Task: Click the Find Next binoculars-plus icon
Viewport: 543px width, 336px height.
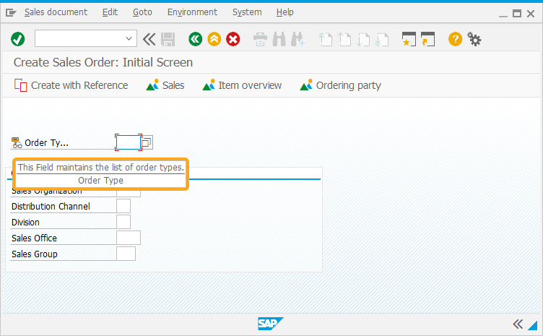Action: click(x=297, y=39)
